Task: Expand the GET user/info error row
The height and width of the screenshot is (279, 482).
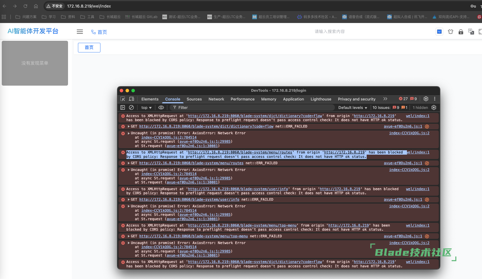Action: [128, 199]
